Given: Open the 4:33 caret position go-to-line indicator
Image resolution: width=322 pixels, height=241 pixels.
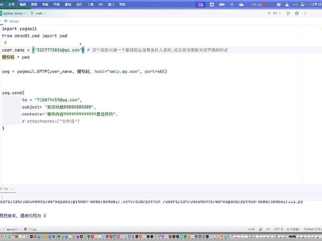Looking at the screenshot, I should [x=251, y=229].
